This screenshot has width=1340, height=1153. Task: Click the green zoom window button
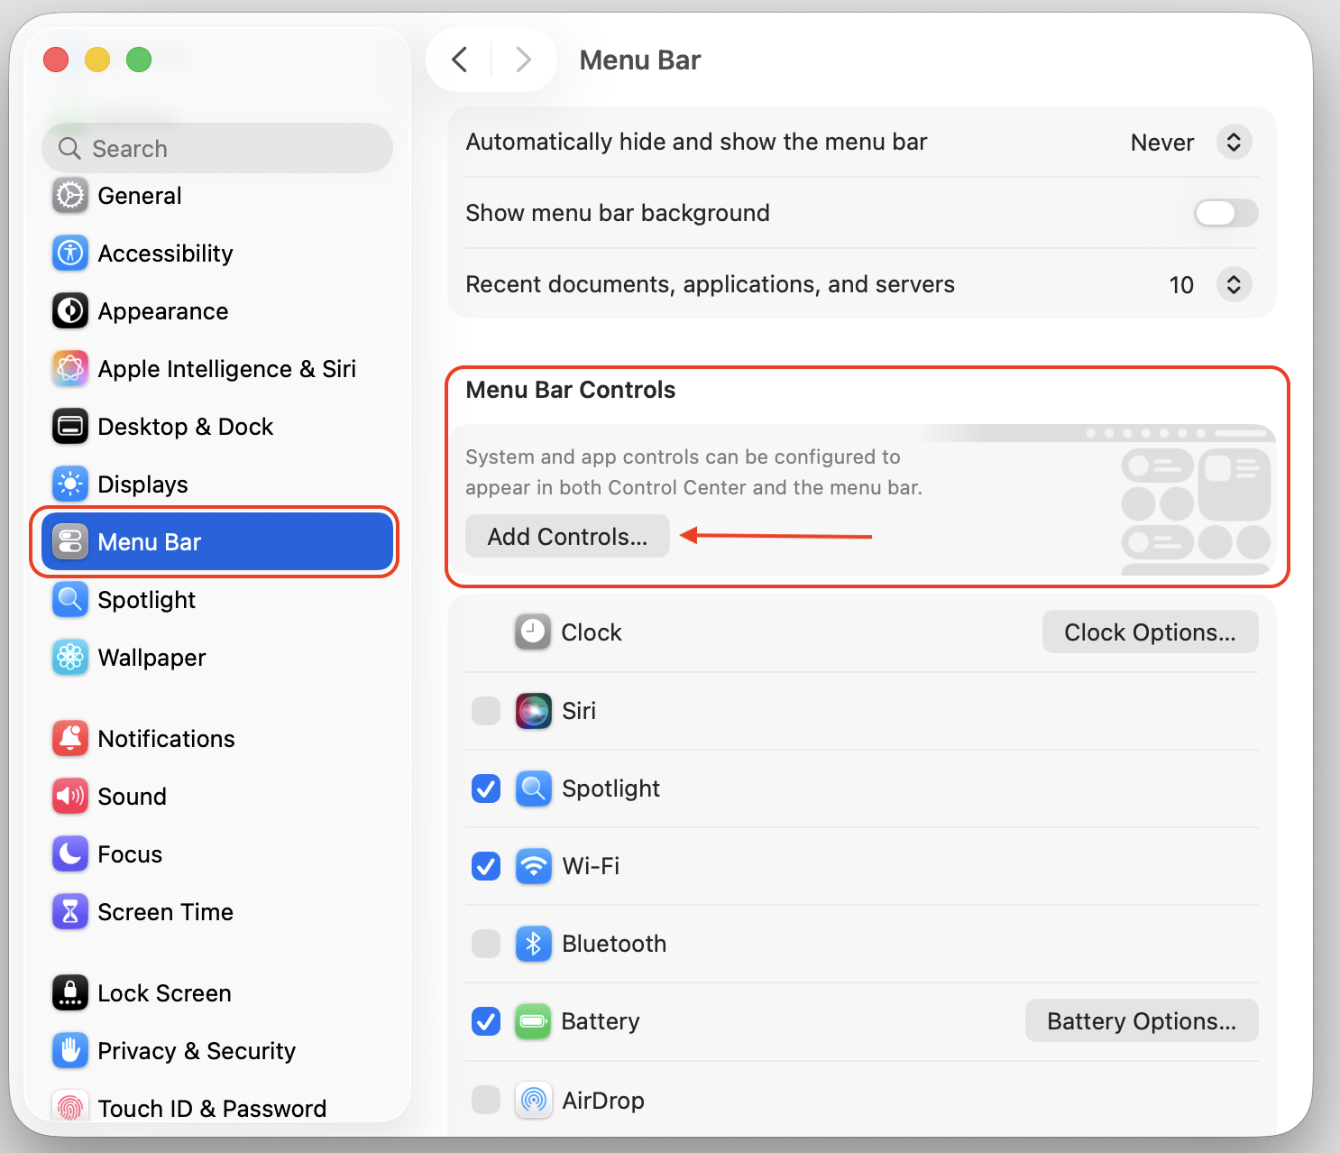139,60
